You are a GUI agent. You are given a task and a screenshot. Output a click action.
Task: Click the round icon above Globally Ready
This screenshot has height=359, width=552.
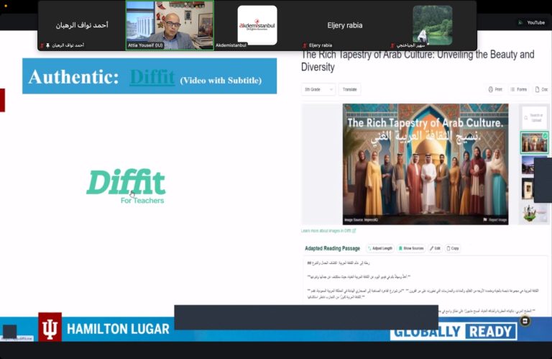click(525, 321)
